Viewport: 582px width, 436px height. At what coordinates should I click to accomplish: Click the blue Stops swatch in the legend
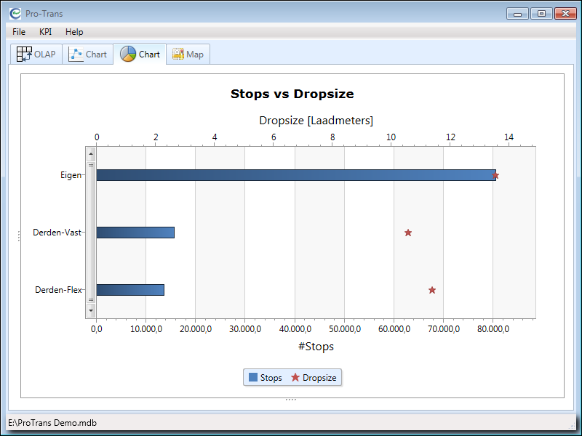253,378
